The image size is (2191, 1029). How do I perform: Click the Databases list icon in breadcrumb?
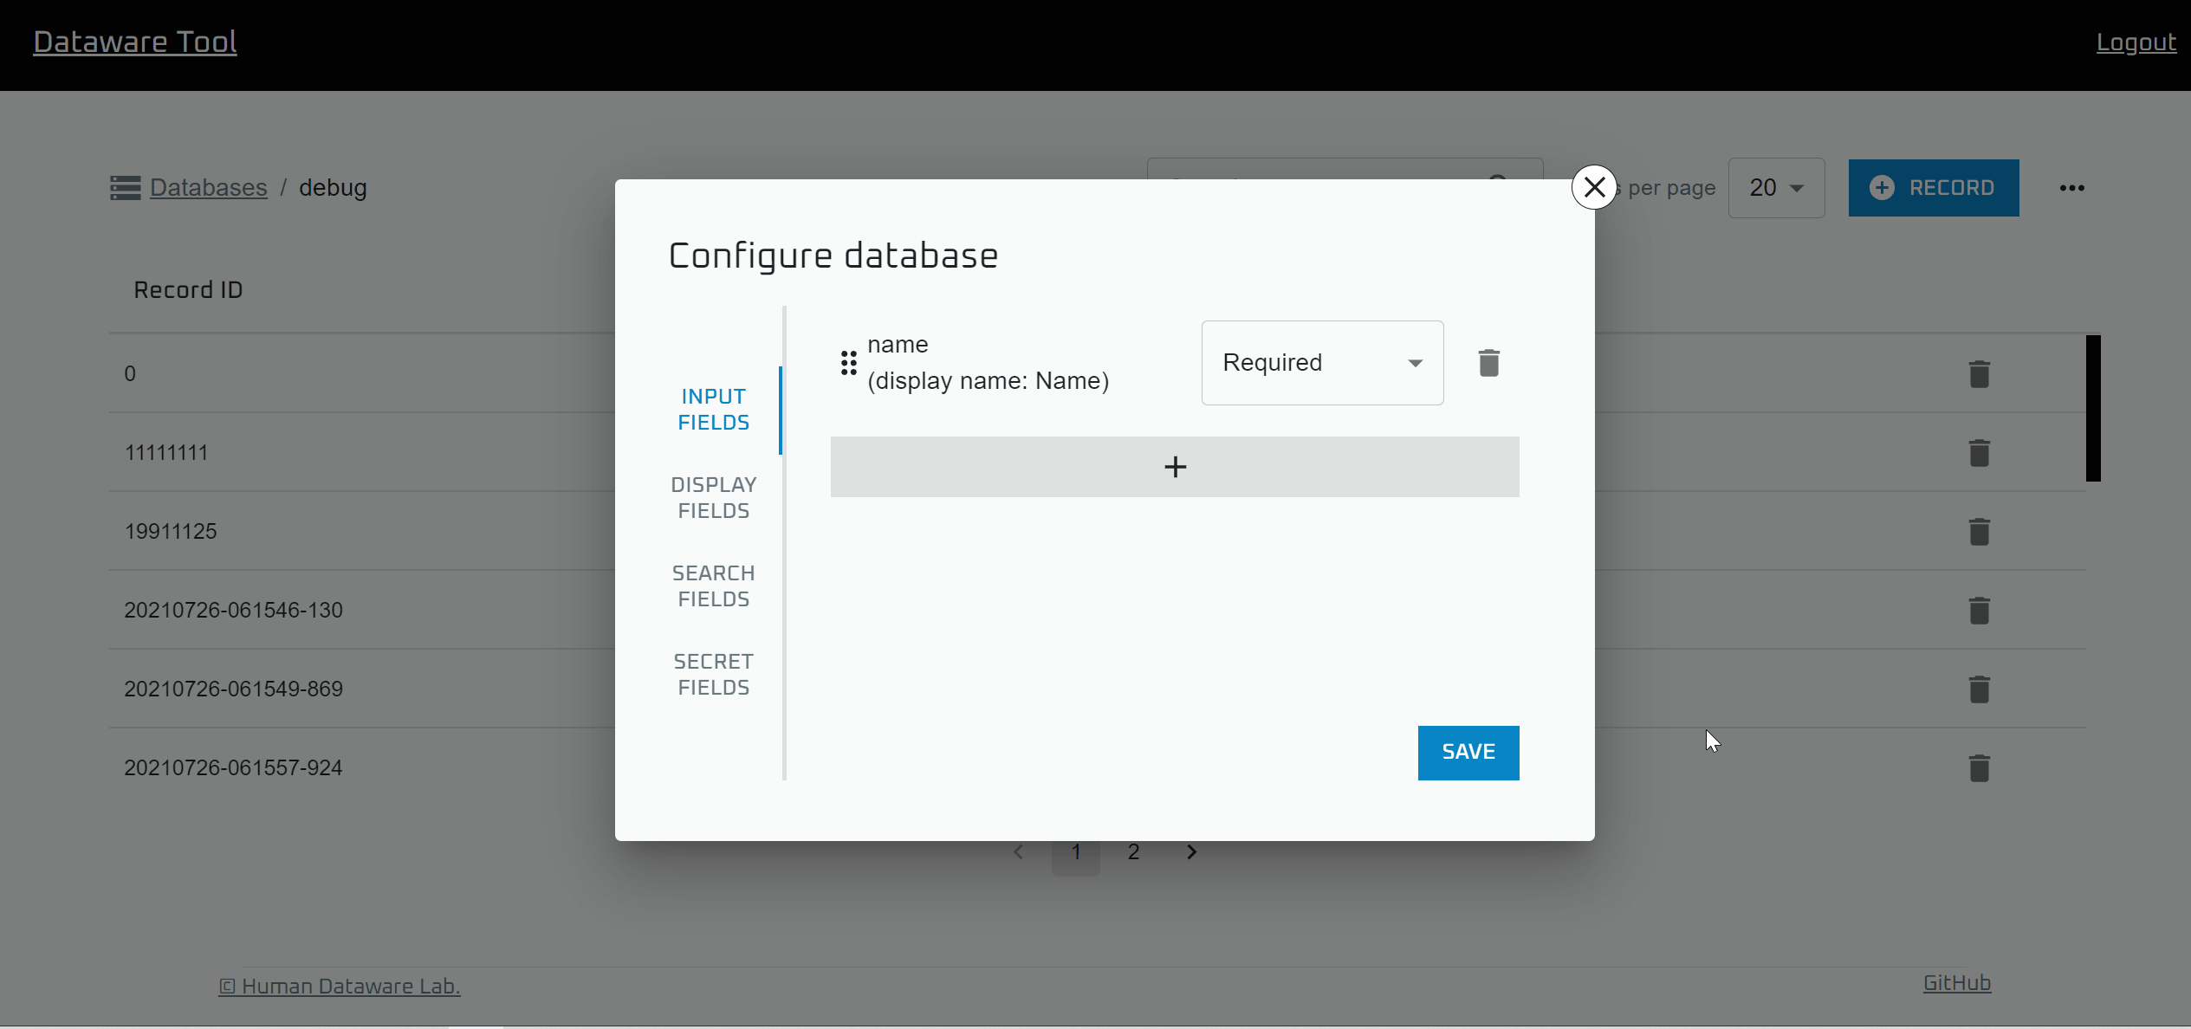124,187
